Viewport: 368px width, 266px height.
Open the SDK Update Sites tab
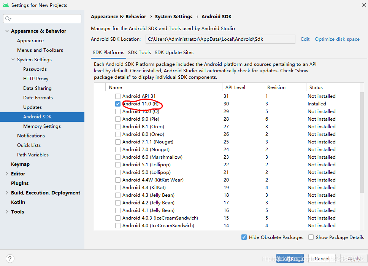point(174,53)
